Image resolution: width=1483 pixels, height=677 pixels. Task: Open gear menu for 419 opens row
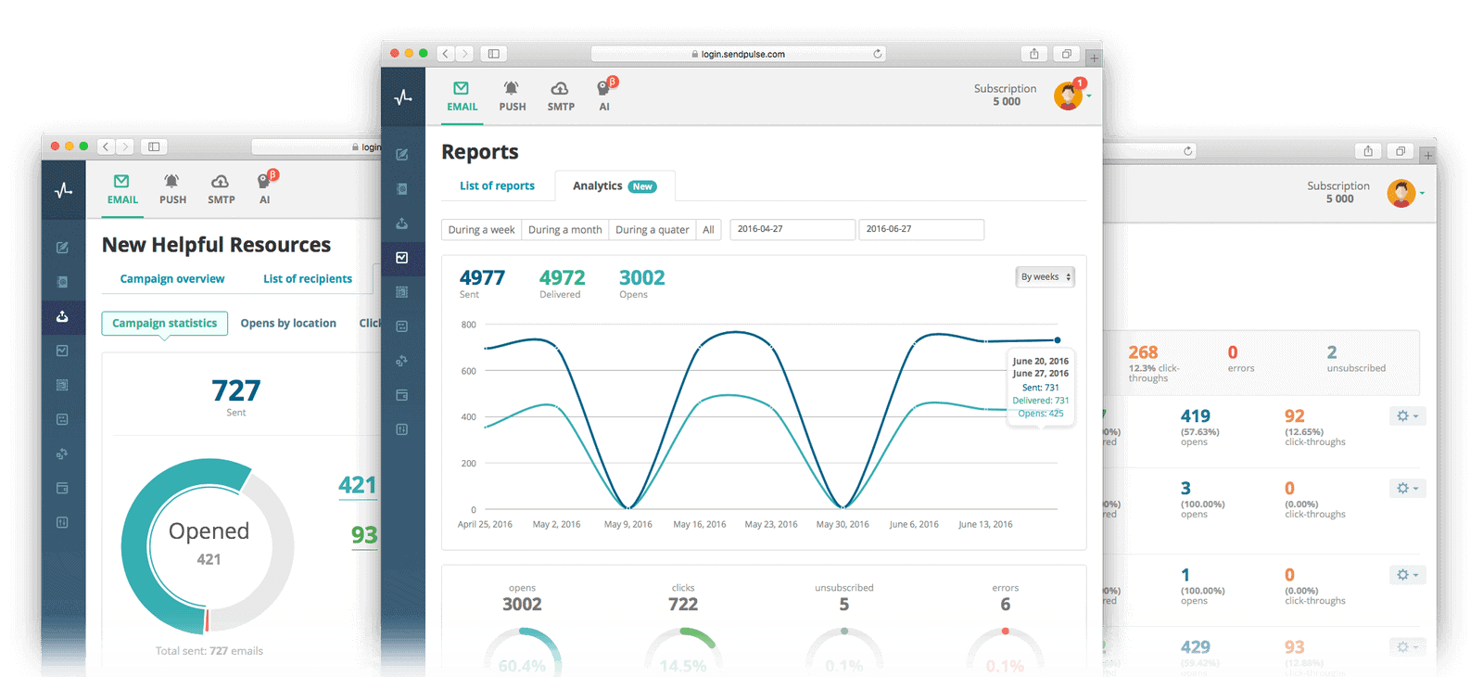click(1407, 416)
